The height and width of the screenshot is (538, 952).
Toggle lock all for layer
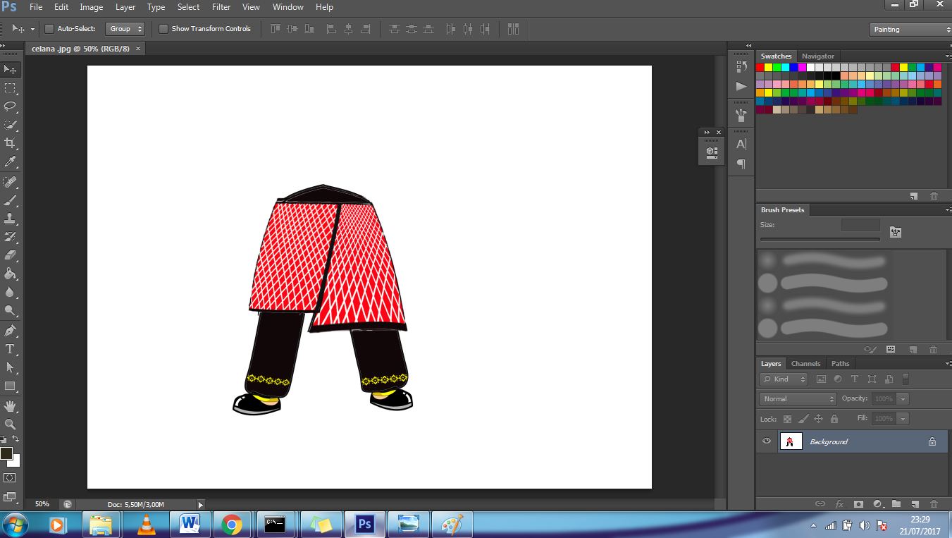click(x=834, y=419)
